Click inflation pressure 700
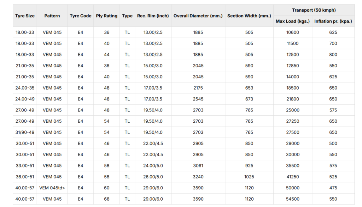This screenshot has height=207, width=362. (x=333, y=43)
